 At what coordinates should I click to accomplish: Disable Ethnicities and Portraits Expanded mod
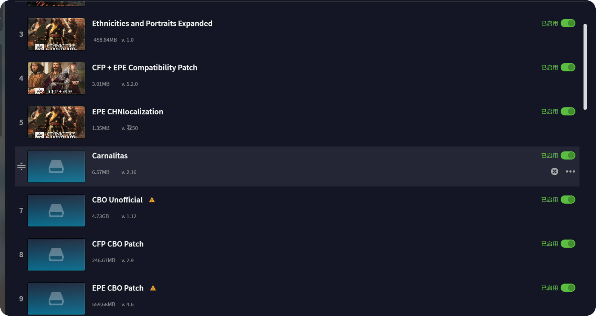pos(568,23)
